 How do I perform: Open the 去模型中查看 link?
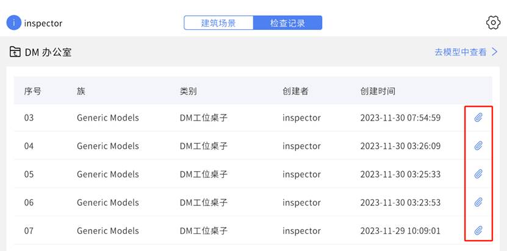click(x=461, y=52)
